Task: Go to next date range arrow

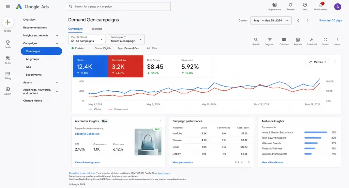Action: coord(307,20)
